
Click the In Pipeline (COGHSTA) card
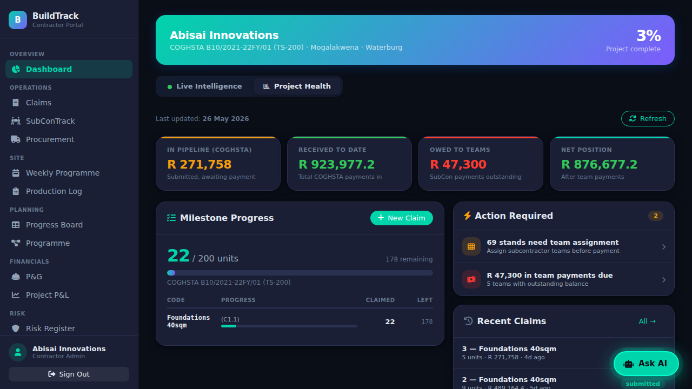click(x=218, y=164)
